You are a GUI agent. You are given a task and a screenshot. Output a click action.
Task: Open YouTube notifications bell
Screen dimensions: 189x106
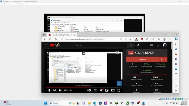click(x=157, y=45)
